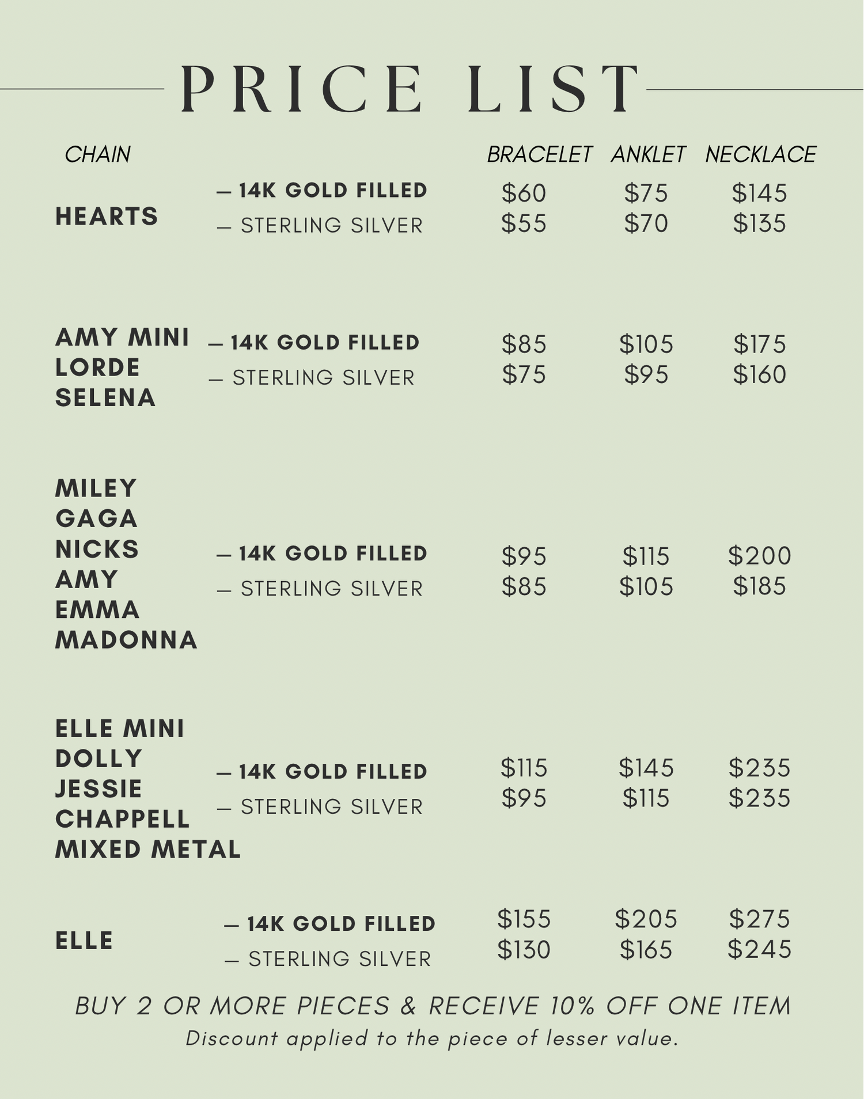The image size is (864, 1099).
Task: Click the $200 gold necklace price
Action: click(x=759, y=556)
